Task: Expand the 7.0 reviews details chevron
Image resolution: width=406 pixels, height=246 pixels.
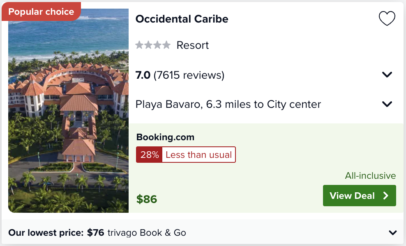Action: pos(387,75)
